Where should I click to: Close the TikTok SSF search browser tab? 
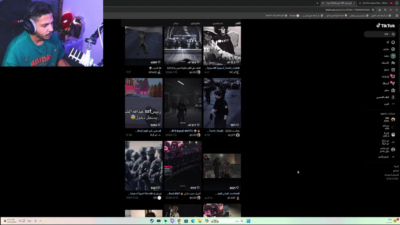point(323,3)
